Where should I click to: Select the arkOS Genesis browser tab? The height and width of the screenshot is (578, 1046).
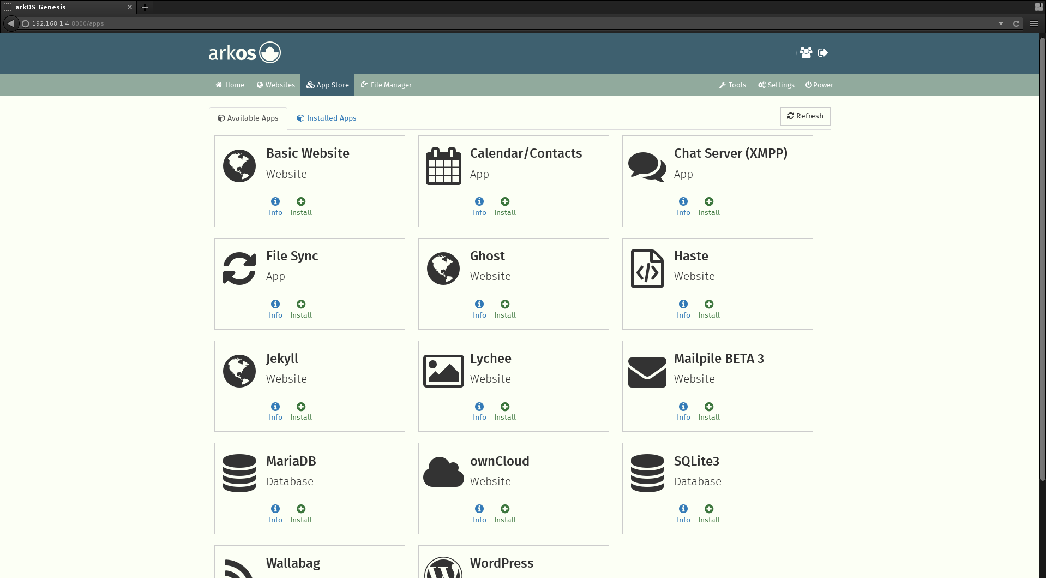click(x=68, y=7)
